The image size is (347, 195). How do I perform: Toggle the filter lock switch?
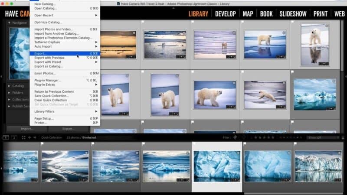point(343,137)
